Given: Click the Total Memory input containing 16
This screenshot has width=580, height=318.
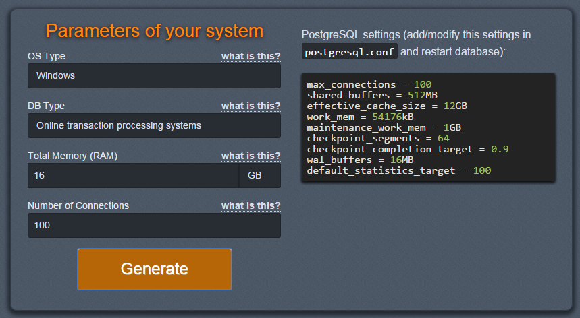Looking at the screenshot, I should [133, 175].
